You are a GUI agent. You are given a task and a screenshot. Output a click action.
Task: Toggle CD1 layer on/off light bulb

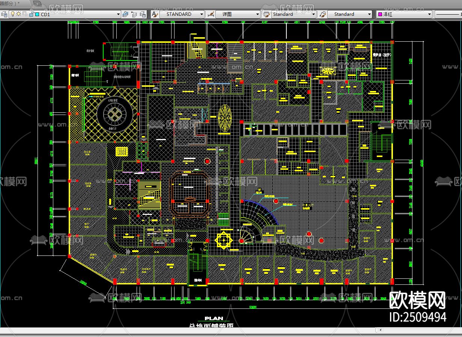(x=12, y=14)
